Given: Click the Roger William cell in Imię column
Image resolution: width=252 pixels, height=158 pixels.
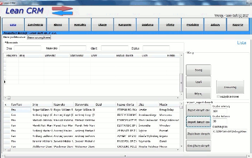Looking at the screenshot, I should point(42,110).
